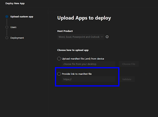Click the Host Product info icon
The height and width of the screenshot is (117, 158).
click(x=107, y=37)
